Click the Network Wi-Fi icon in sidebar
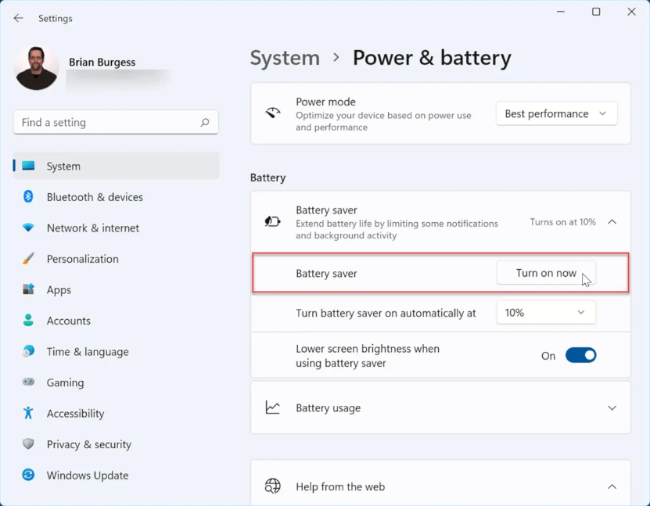The image size is (650, 506). pyautogui.click(x=28, y=228)
